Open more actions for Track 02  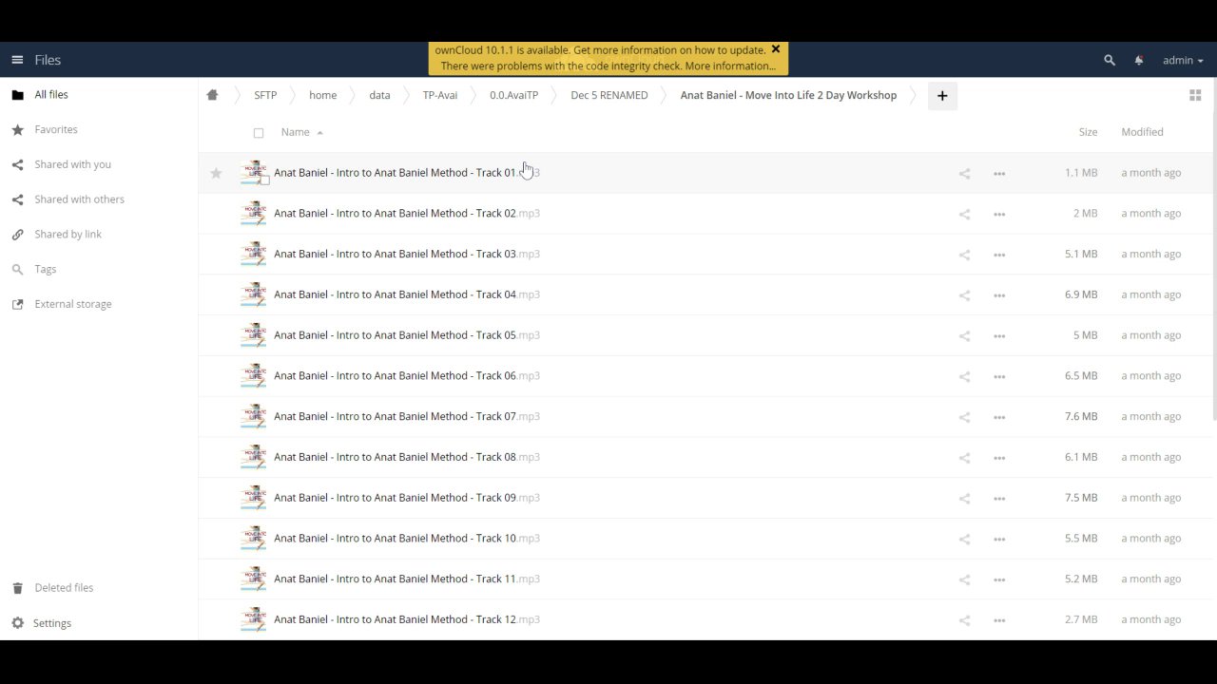pyautogui.click(x=999, y=214)
